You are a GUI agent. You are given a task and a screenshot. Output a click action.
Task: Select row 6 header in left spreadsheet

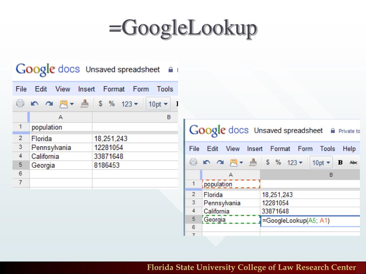point(21,174)
